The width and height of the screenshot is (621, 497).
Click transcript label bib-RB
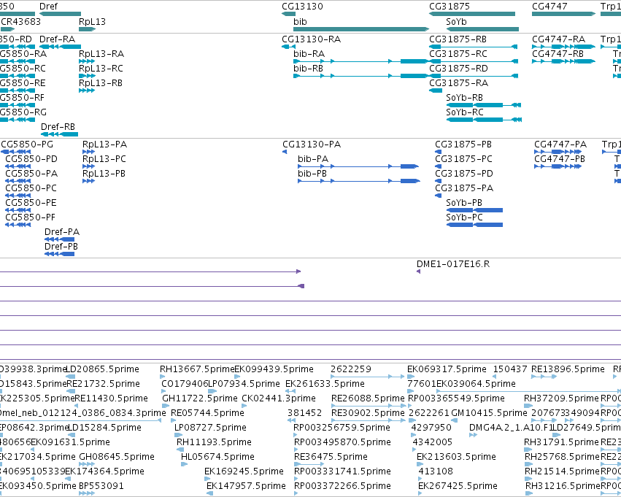point(308,69)
